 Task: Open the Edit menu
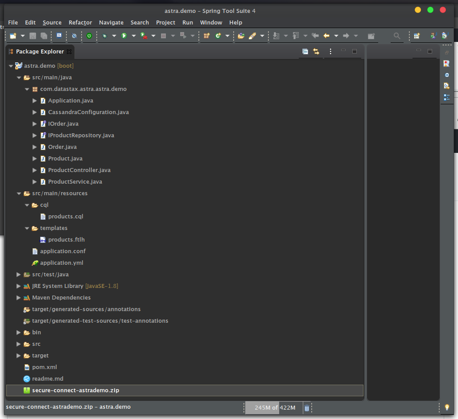(x=30, y=22)
